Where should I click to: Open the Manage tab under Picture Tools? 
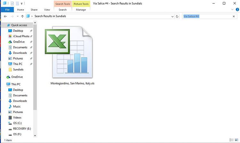tap(81, 10)
